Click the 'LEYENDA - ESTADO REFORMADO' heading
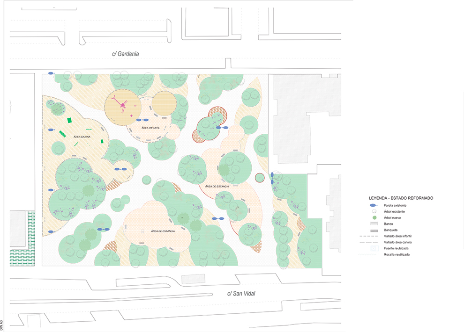Image resolution: width=464 pixels, height=332 pixels. pyautogui.click(x=401, y=198)
